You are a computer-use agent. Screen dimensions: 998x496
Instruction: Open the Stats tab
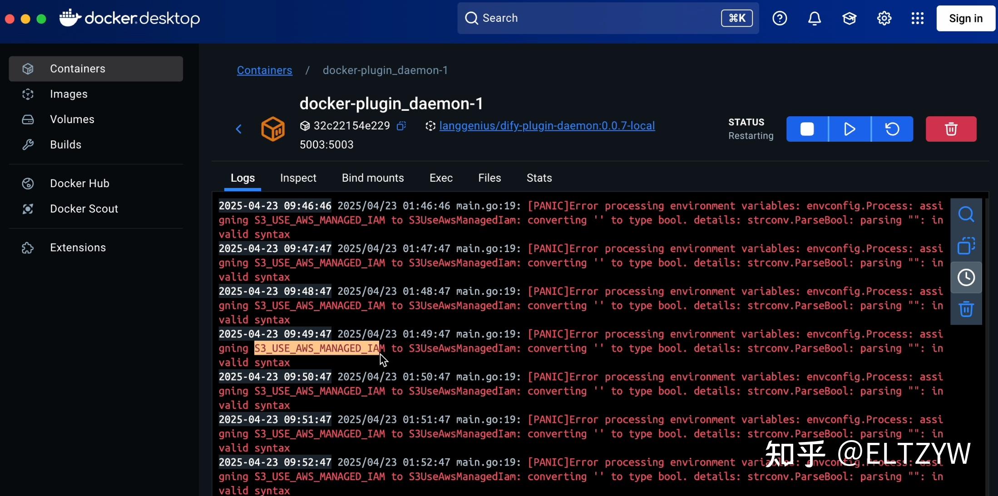539,178
